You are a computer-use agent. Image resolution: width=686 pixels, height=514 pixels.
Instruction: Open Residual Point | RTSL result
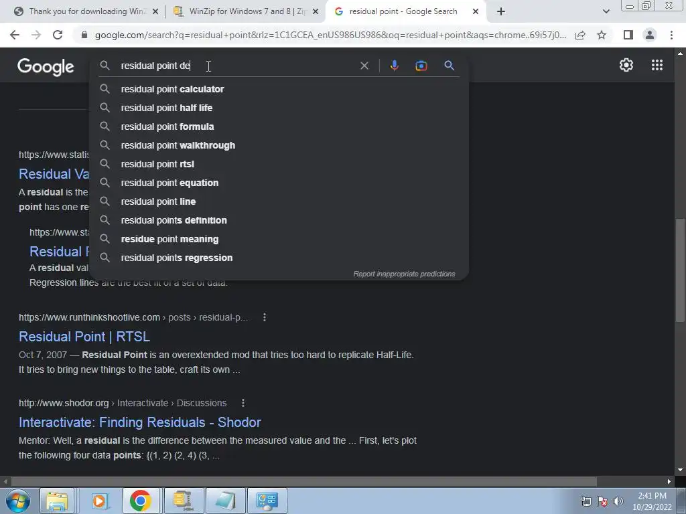point(84,337)
